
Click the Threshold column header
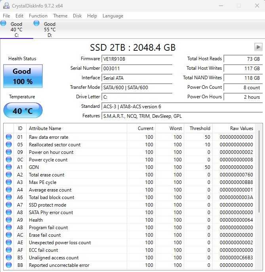click(198, 128)
